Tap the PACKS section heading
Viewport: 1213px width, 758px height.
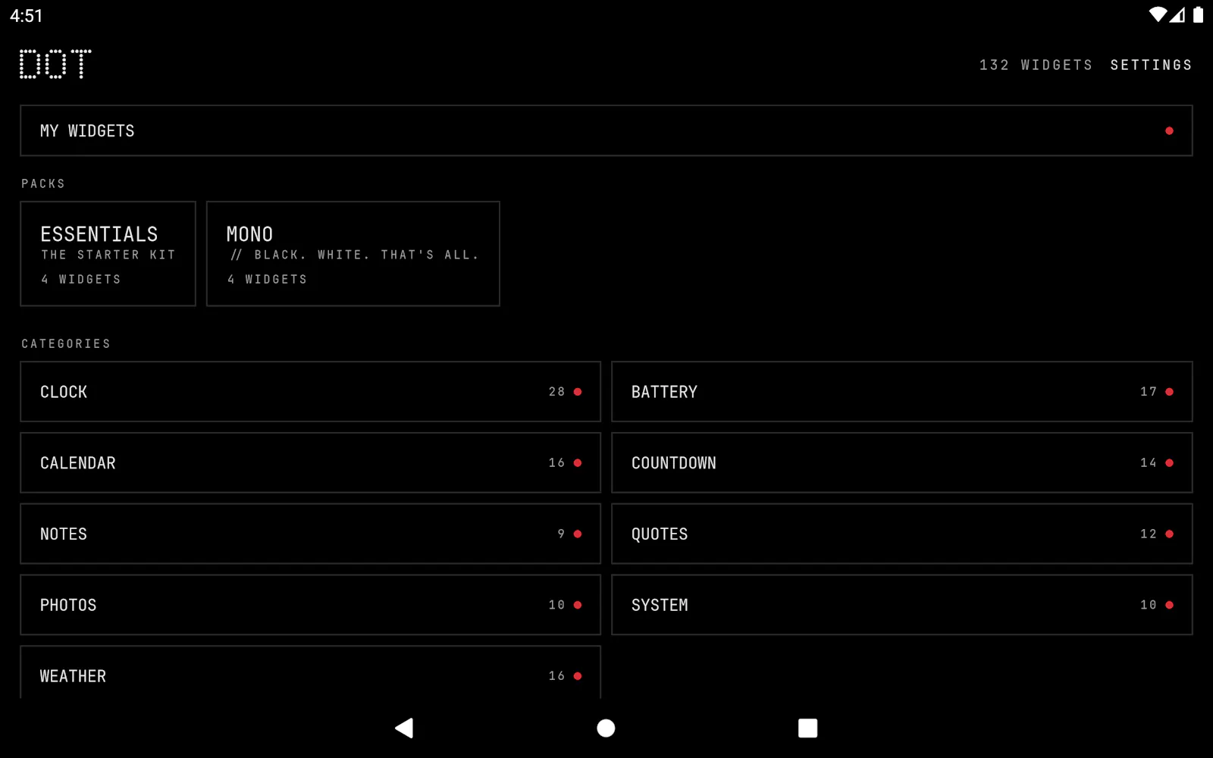pos(43,184)
